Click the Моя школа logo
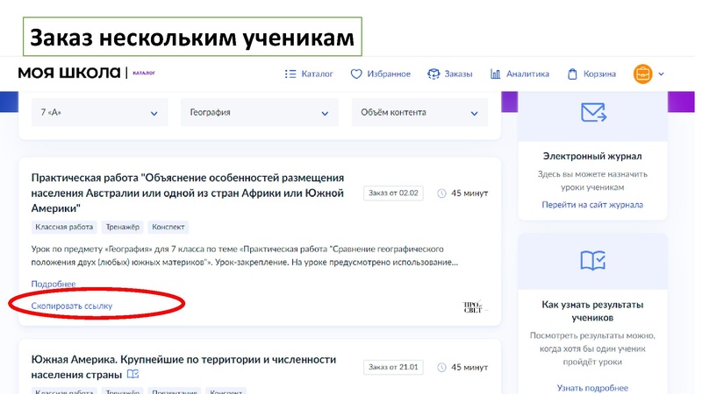 (69, 73)
